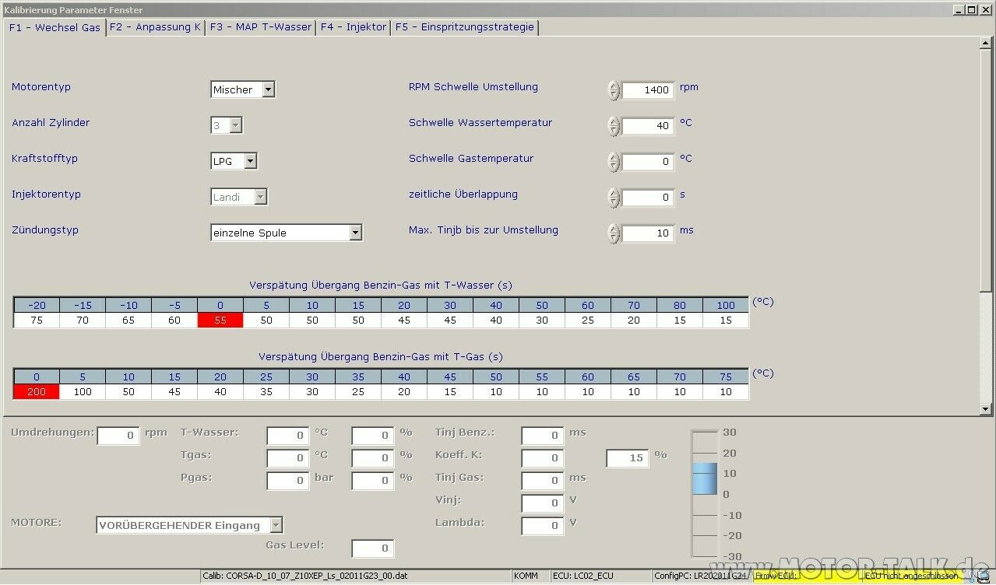Click the zeitliche Überlappung stepper
996x585 pixels.
click(614, 197)
